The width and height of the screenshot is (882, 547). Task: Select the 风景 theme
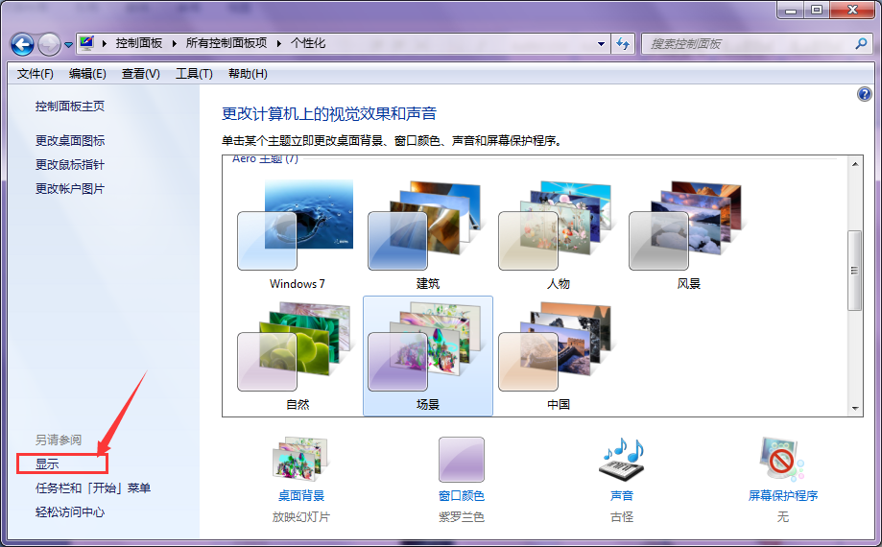688,234
